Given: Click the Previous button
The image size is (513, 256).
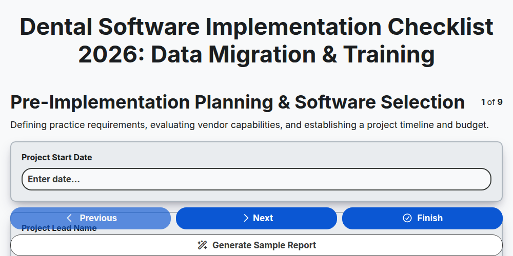Looking at the screenshot, I should (x=91, y=218).
